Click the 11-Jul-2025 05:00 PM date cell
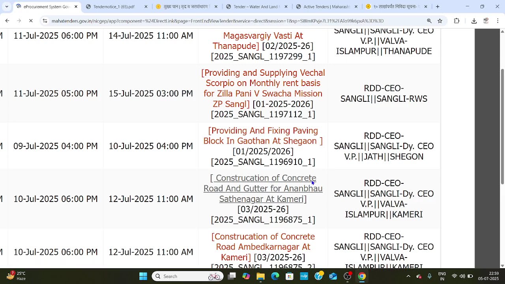Image resolution: width=505 pixels, height=284 pixels. click(55, 93)
